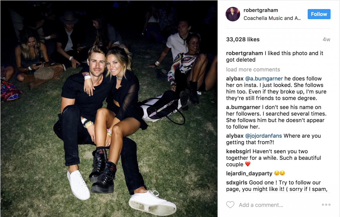The width and height of the screenshot is (340, 217).
Task: Click the Follow button
Action: click(x=319, y=14)
